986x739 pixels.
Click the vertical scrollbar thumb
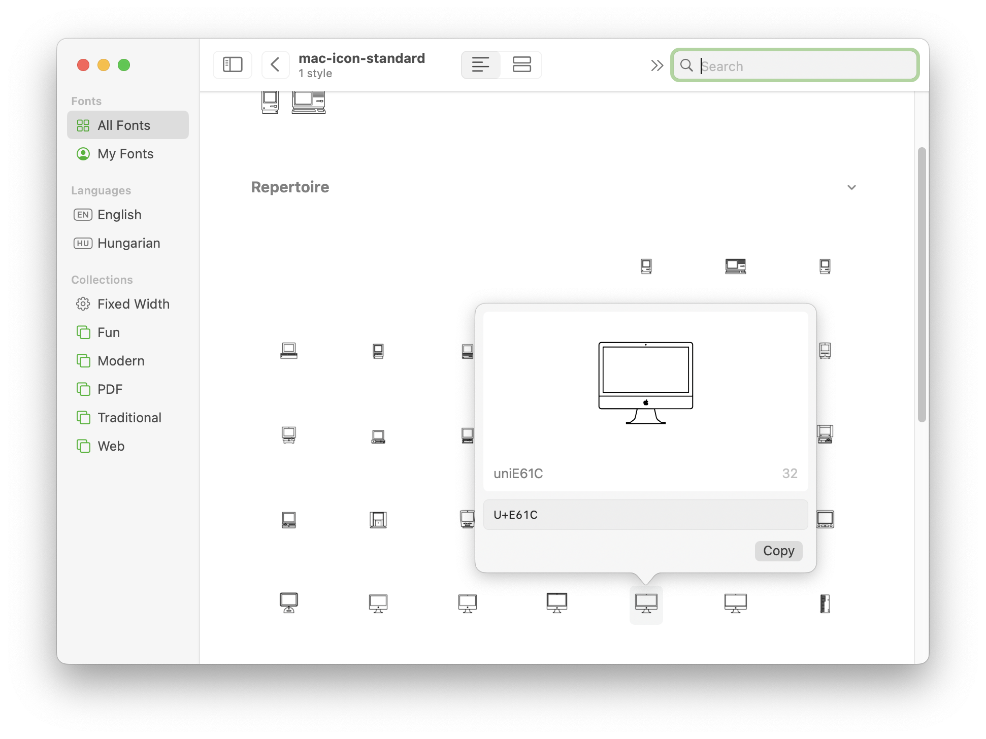coord(922,285)
